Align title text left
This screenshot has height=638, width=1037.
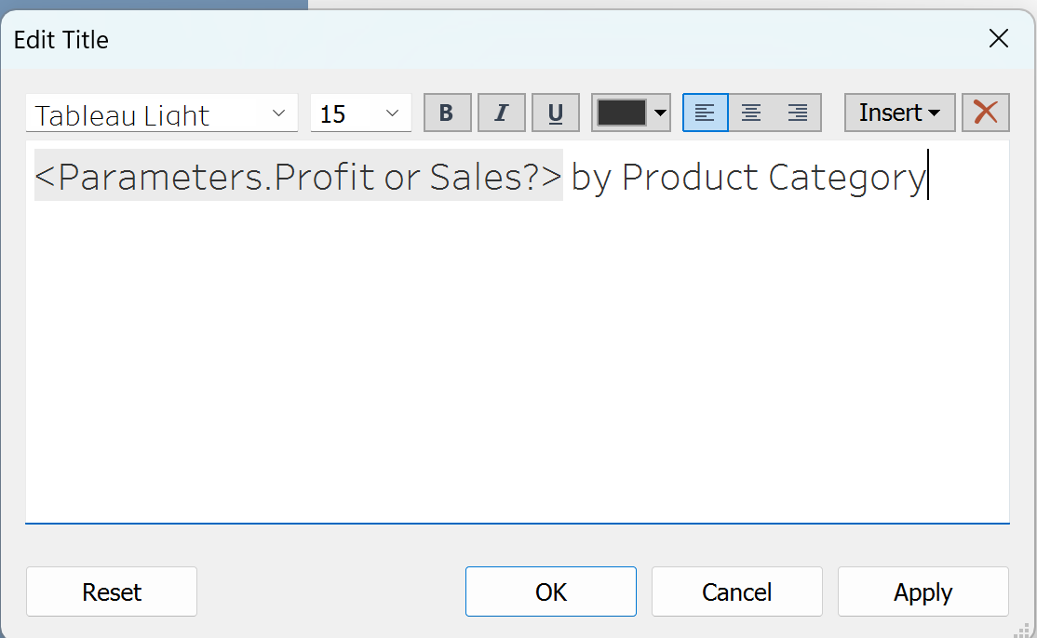pos(706,113)
